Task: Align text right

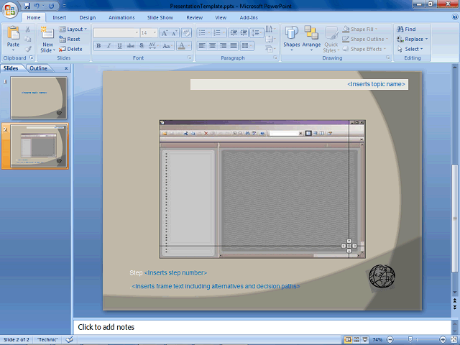Action: tap(223, 45)
